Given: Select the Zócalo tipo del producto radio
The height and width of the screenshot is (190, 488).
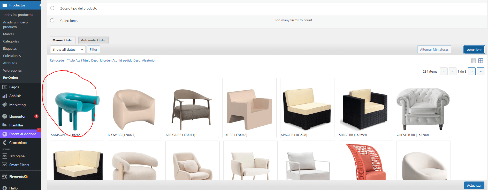Looking at the screenshot, I should point(52,8).
